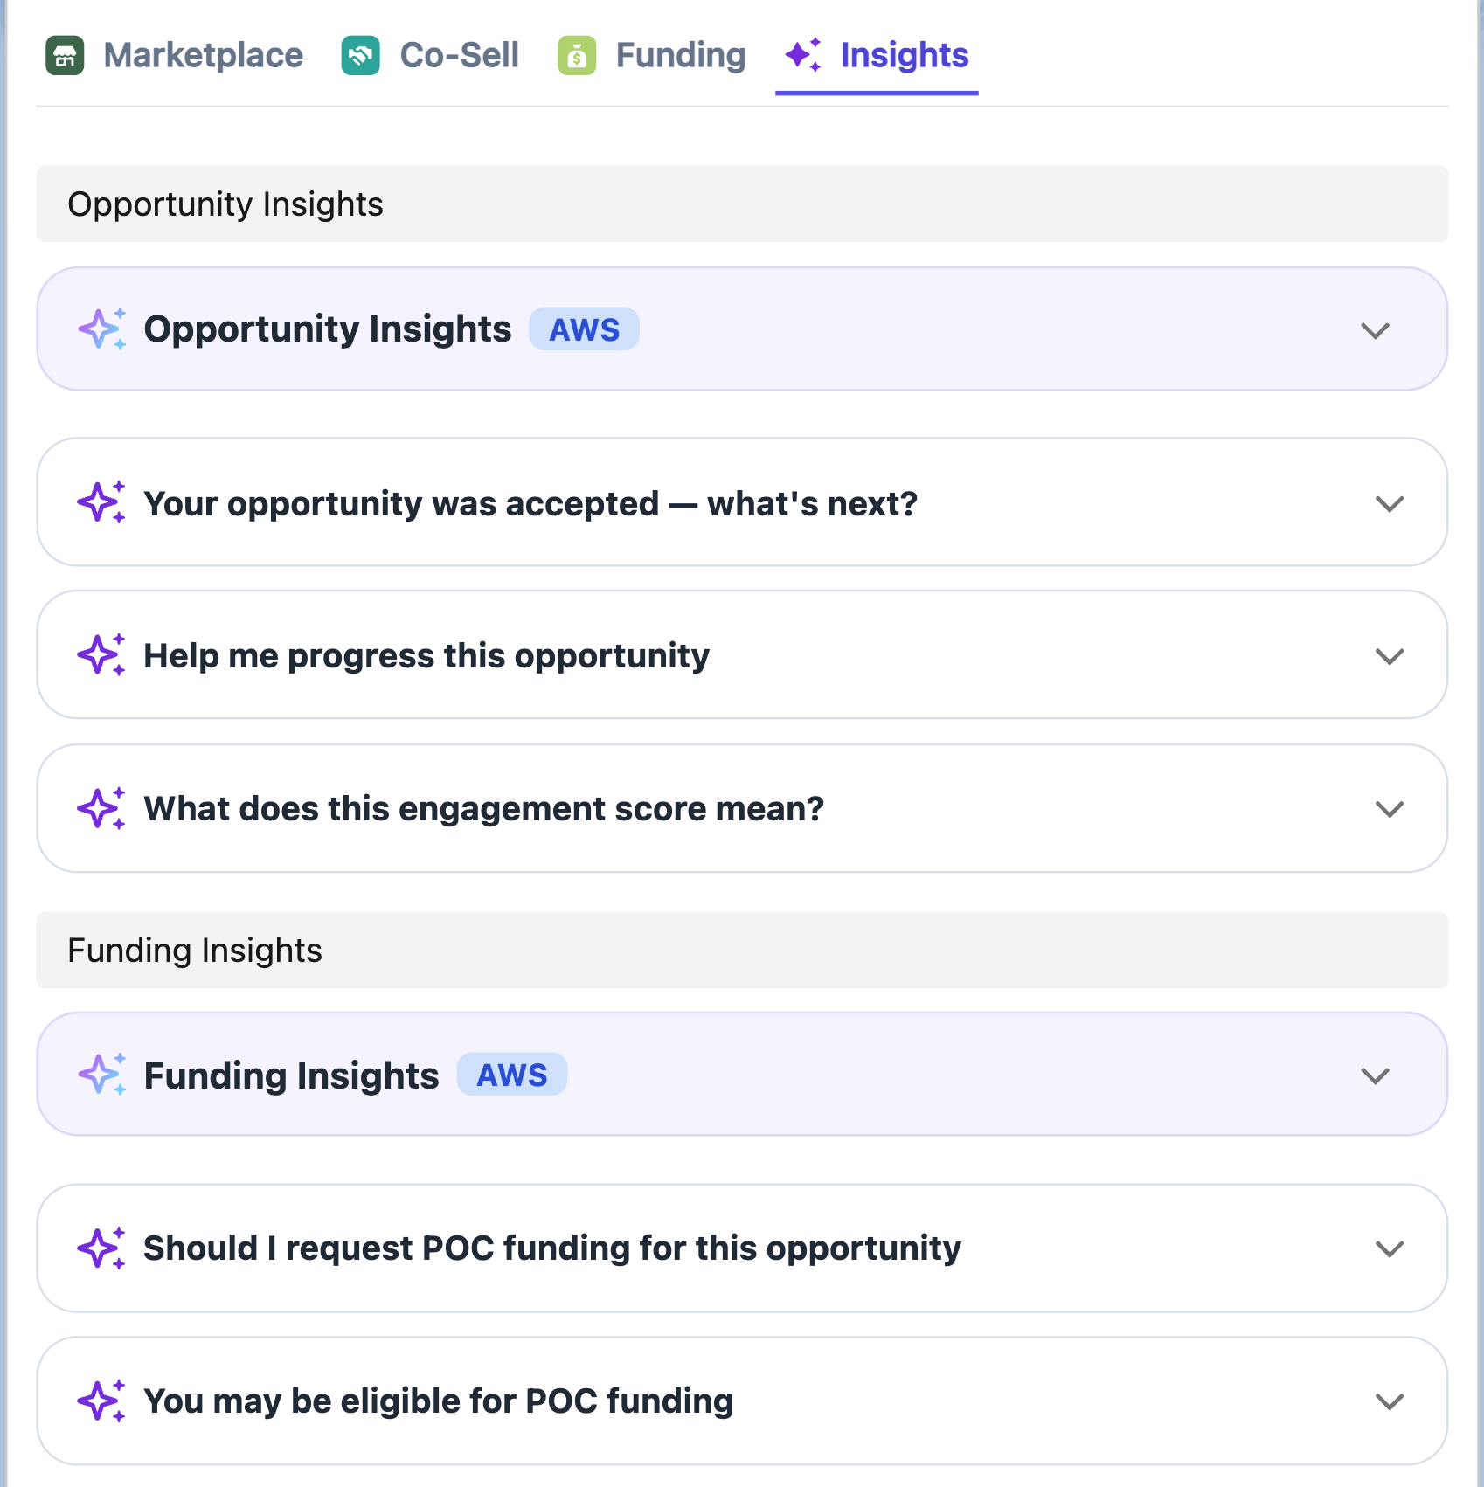This screenshot has width=1484, height=1487.
Task: Switch to the Marketplace tab
Action: [203, 56]
